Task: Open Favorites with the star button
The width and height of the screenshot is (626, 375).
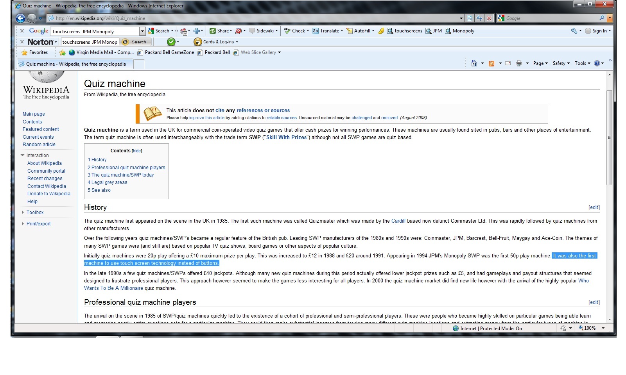Action: tap(35, 52)
